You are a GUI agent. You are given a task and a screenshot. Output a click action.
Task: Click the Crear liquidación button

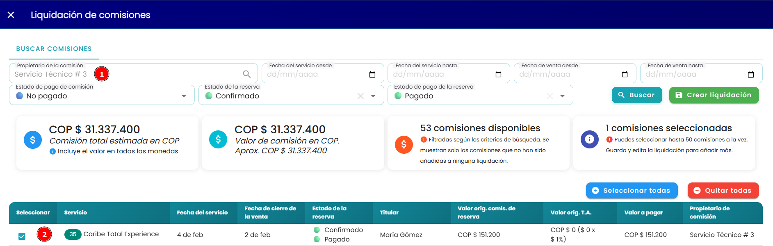[714, 95]
